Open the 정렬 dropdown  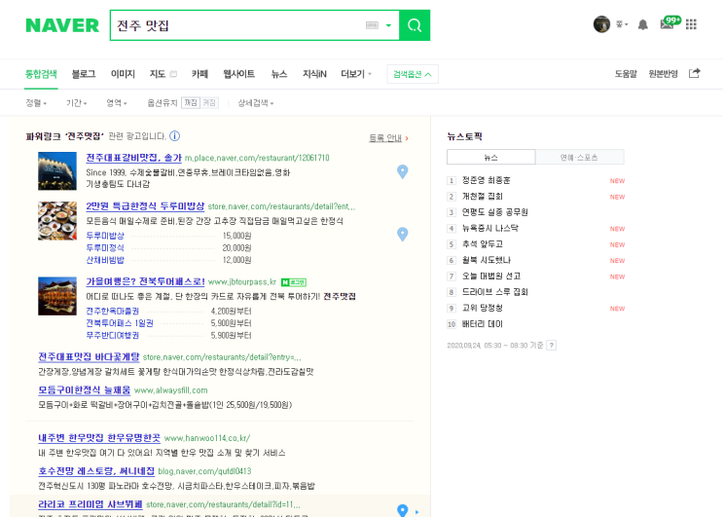tap(36, 103)
